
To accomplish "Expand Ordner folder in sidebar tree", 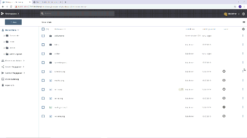I will pos(4,48).
